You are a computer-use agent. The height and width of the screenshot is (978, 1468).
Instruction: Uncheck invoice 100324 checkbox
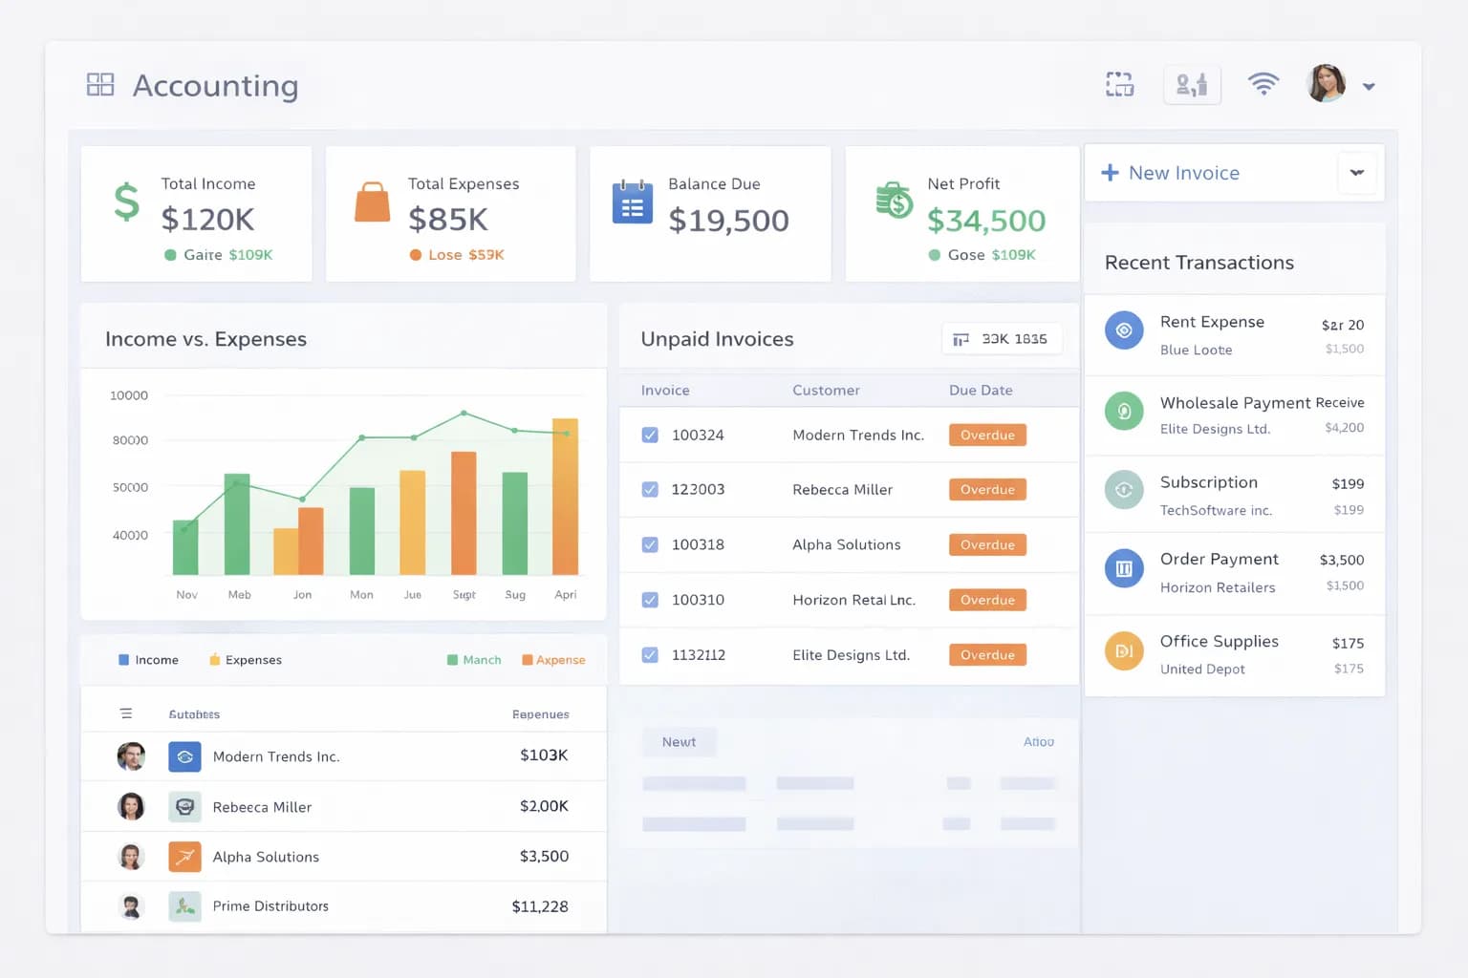650,434
